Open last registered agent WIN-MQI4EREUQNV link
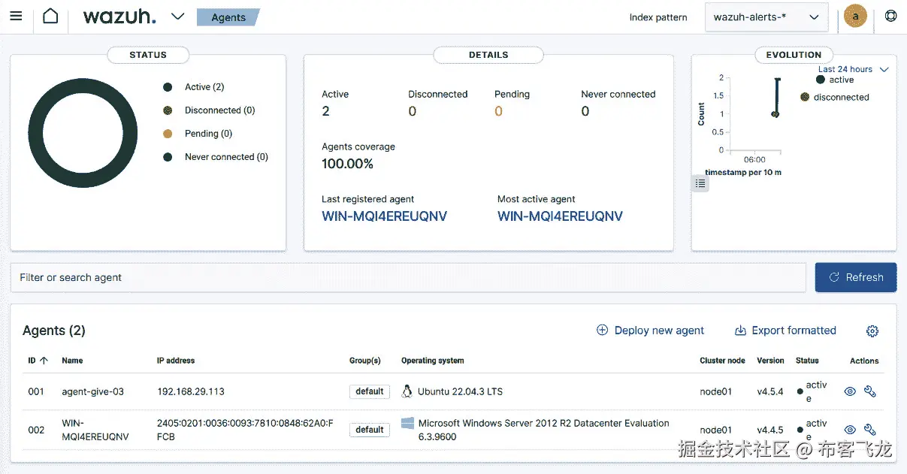Image resolution: width=907 pixels, height=474 pixels. [384, 216]
